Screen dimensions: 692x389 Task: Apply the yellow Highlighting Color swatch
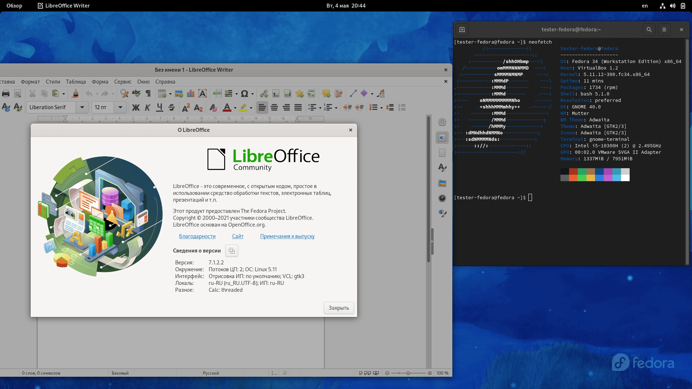[x=243, y=107]
